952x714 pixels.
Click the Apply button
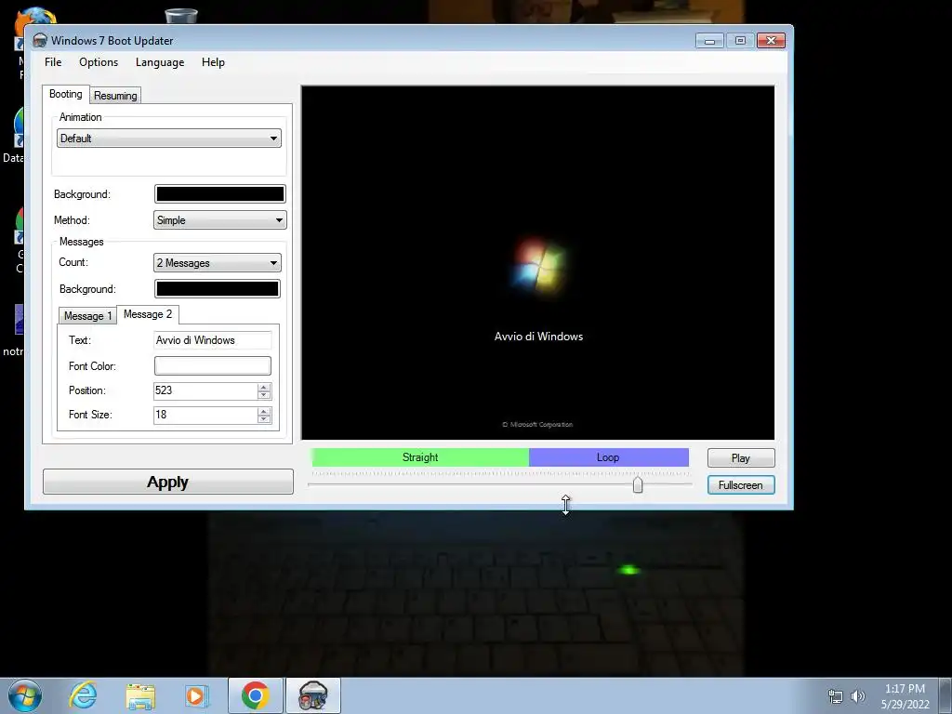click(x=168, y=483)
